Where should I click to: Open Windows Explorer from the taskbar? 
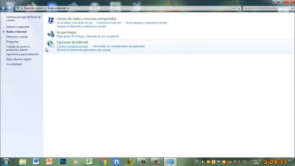23,162
